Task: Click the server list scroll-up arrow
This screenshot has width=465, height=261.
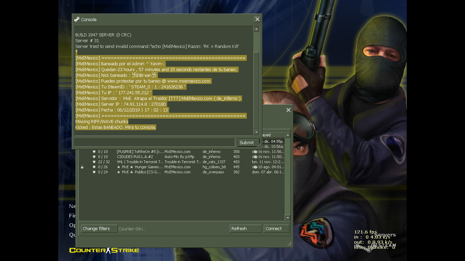Action: [288, 135]
